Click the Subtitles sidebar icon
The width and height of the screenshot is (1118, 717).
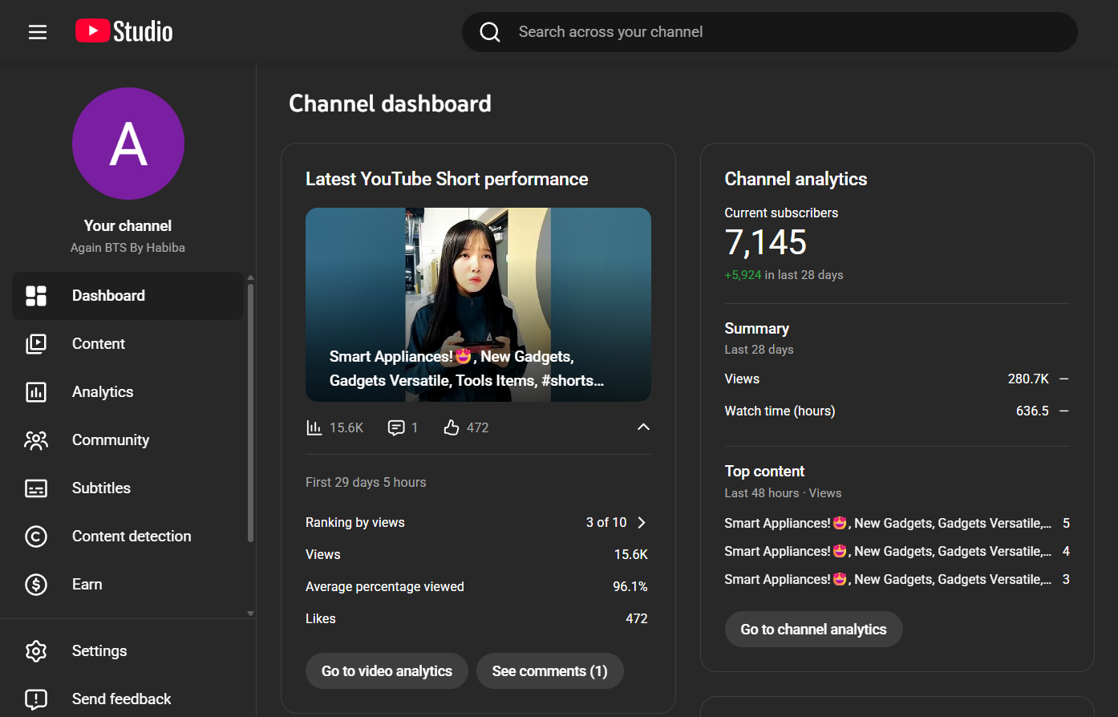tap(36, 488)
